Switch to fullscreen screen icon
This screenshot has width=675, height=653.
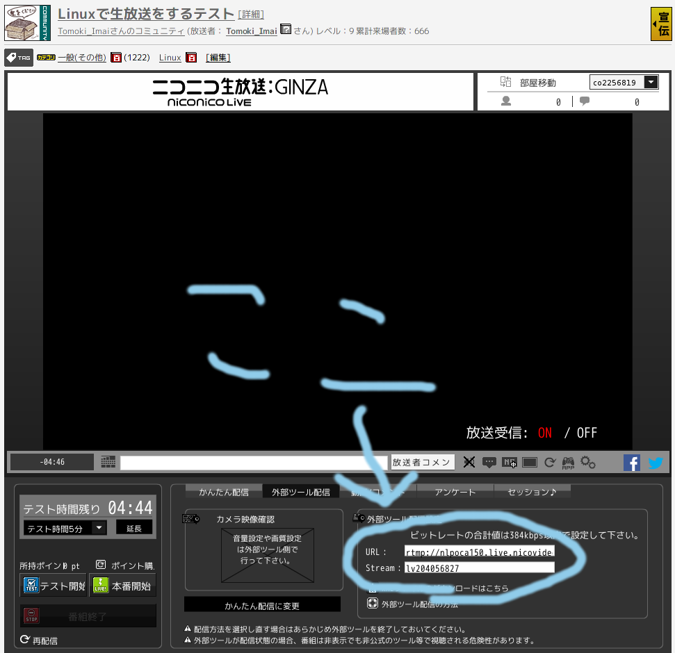530,463
